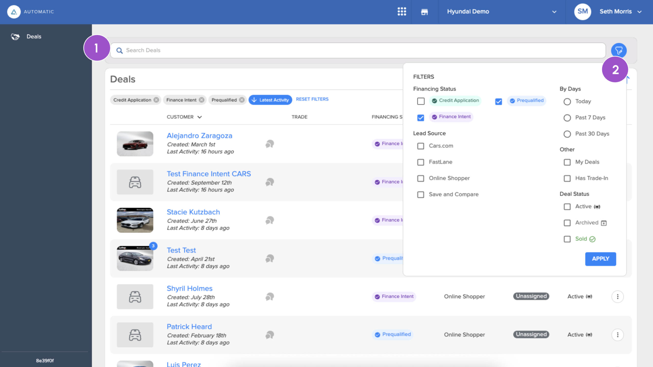
Task: Click Alejandro Zaragoza's red car thumbnail
Action: click(x=135, y=144)
